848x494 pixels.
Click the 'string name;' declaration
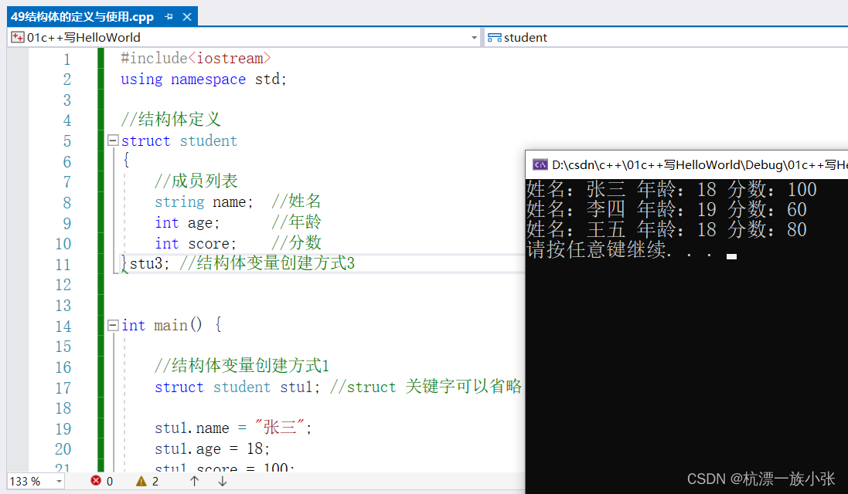click(204, 201)
